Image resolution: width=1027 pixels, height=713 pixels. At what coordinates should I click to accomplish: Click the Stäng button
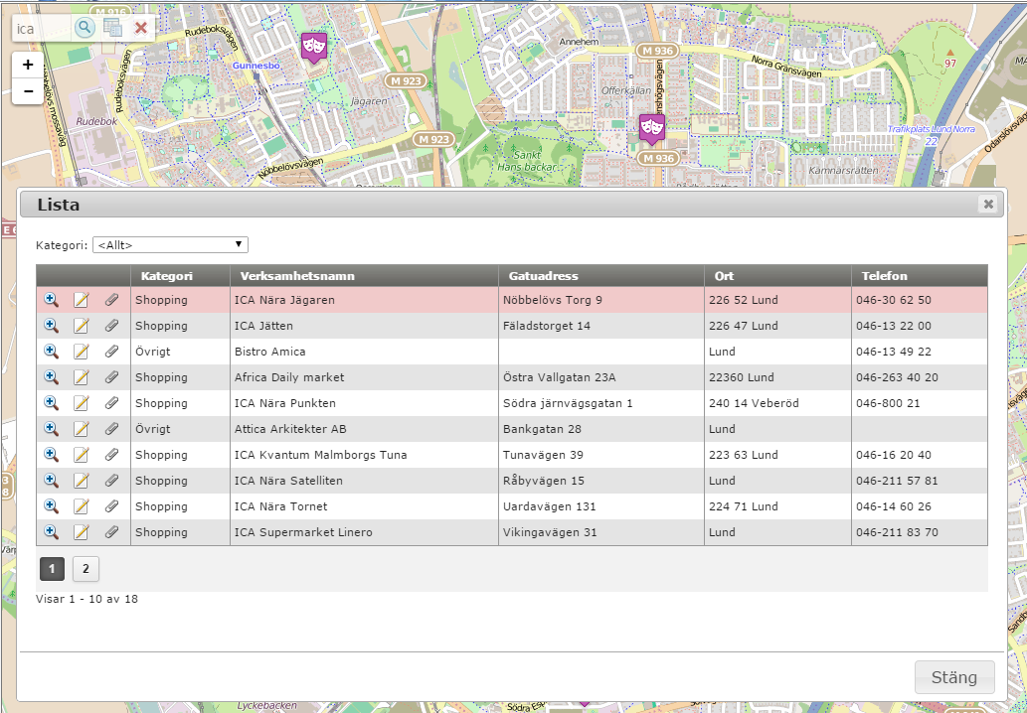pyautogui.click(x=954, y=677)
